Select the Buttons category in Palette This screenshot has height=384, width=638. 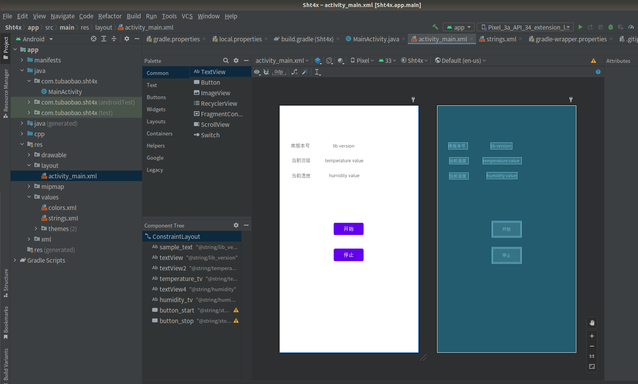click(x=156, y=97)
